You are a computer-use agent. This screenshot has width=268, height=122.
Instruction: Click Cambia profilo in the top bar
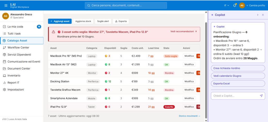tap(256, 5)
